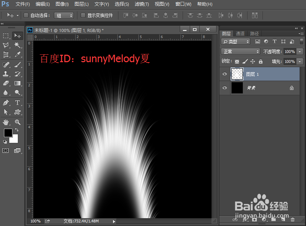
Task: Enable the 显示变换控件 checkbox
Action: click(83, 15)
